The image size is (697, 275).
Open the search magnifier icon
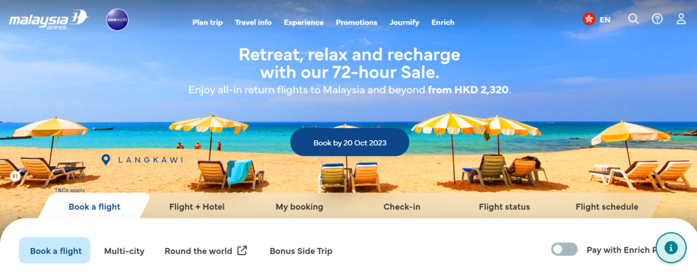click(x=633, y=19)
